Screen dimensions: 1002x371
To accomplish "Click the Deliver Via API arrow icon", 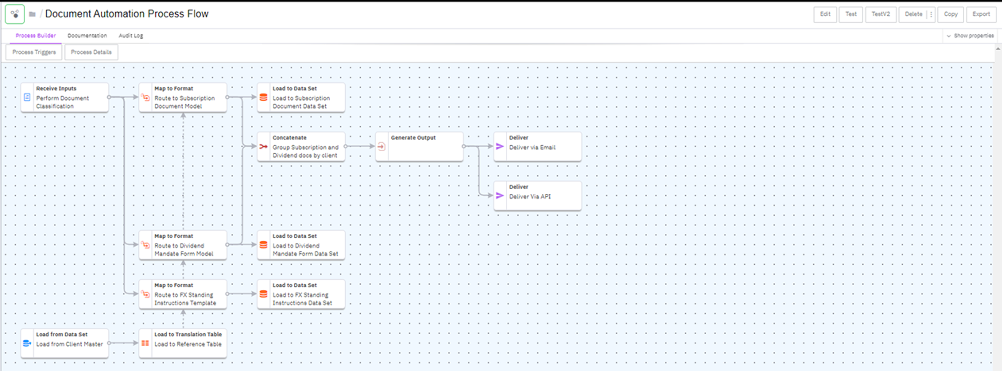I will point(500,196).
